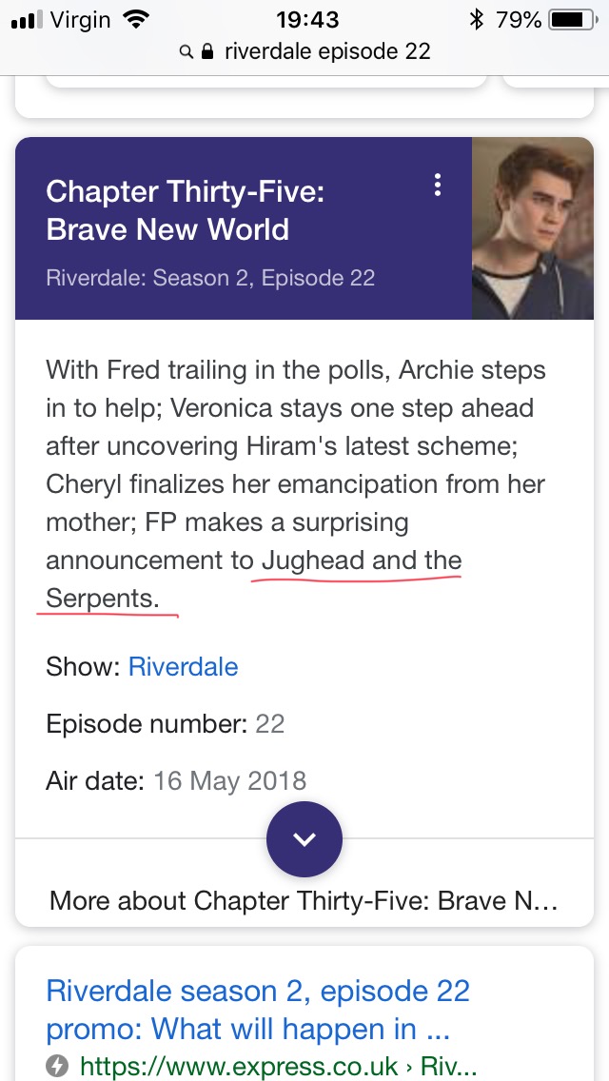This screenshot has height=1081, width=609.
Task: Tap the padlock icon beside the URL
Action: [x=208, y=51]
